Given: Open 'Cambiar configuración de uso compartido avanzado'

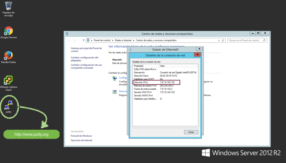Looking at the screenshot, I should point(86,66).
